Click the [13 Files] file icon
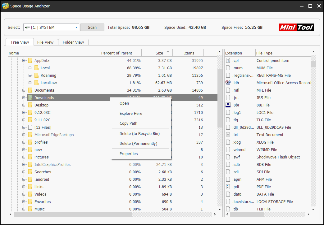Image resolution: width=324 pixels, height=225 pixels. [x=30, y=127]
